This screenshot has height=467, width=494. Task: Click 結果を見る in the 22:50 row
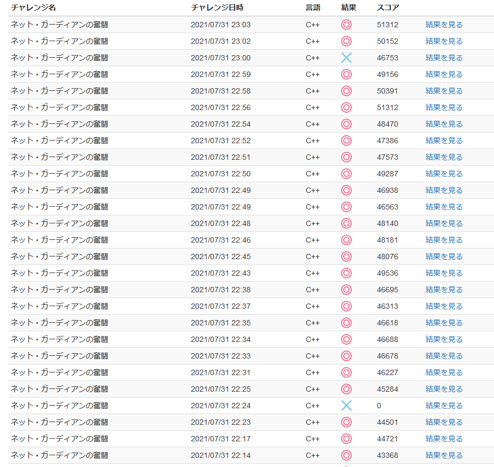(444, 174)
